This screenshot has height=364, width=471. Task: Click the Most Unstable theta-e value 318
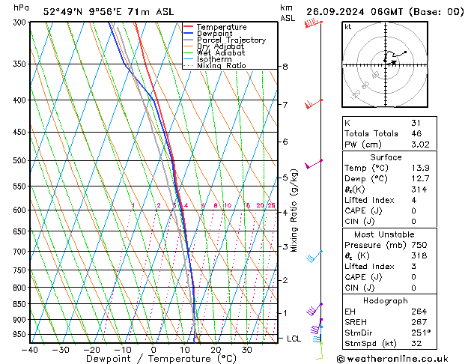coord(419,255)
